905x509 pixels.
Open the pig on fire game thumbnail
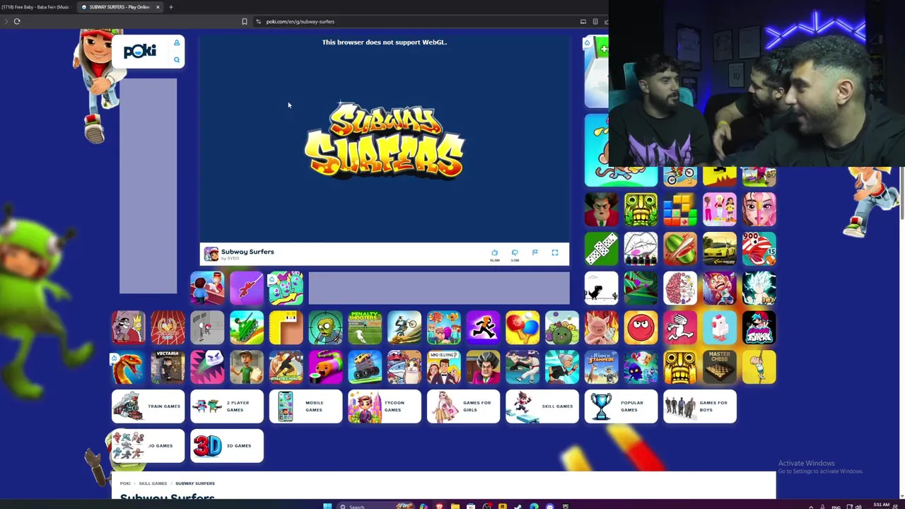coord(602,327)
